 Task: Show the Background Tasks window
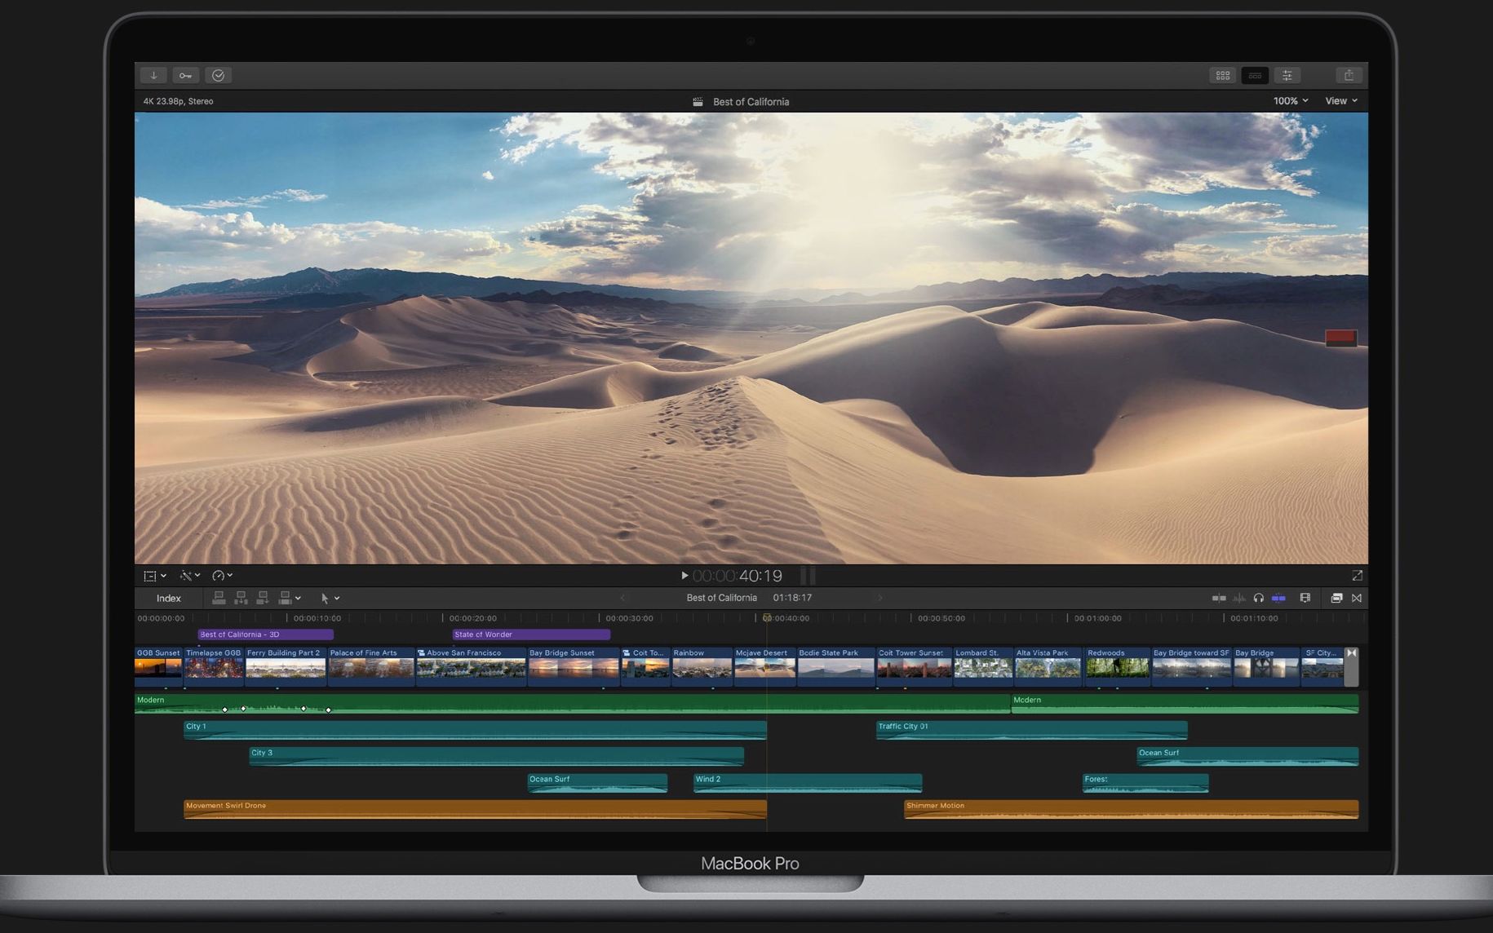219,75
